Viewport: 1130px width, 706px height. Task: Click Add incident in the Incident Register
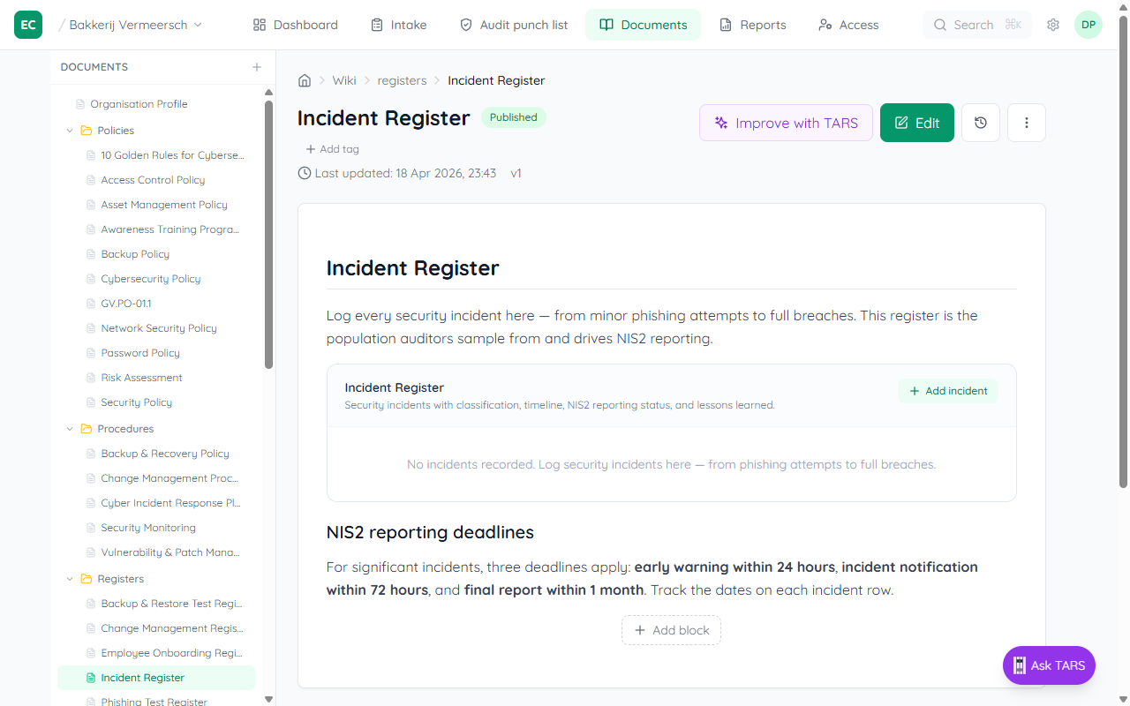click(x=948, y=390)
